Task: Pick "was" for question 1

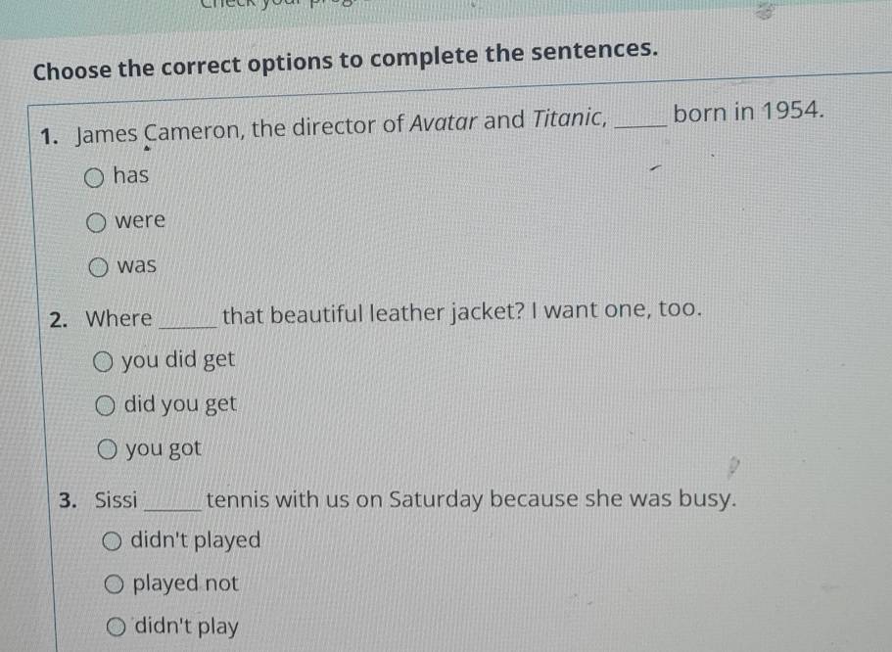Action: 100,266
